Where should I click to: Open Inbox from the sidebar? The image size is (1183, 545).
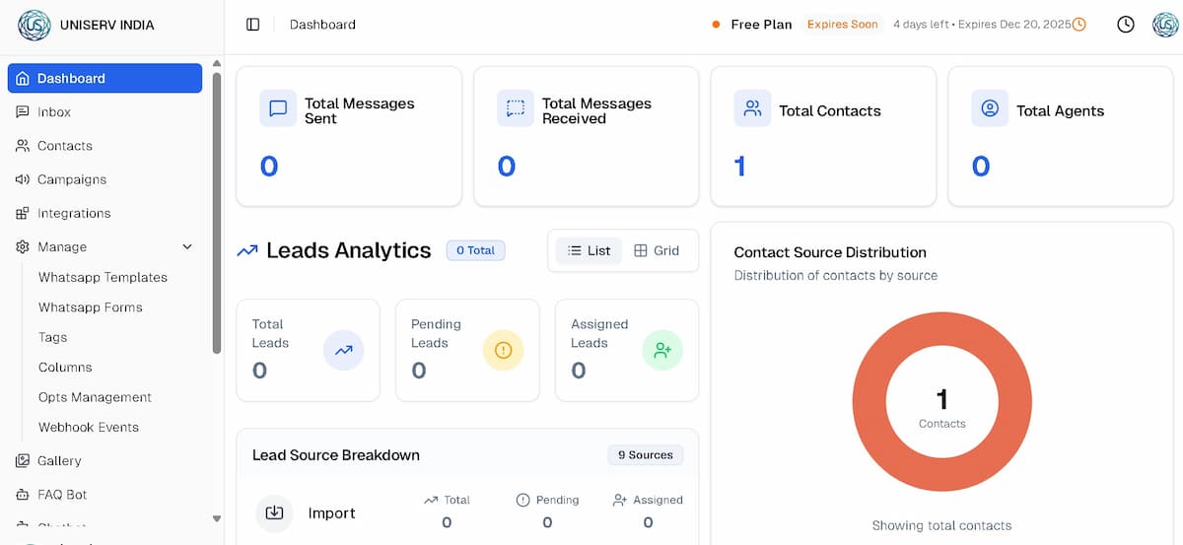[x=54, y=112]
